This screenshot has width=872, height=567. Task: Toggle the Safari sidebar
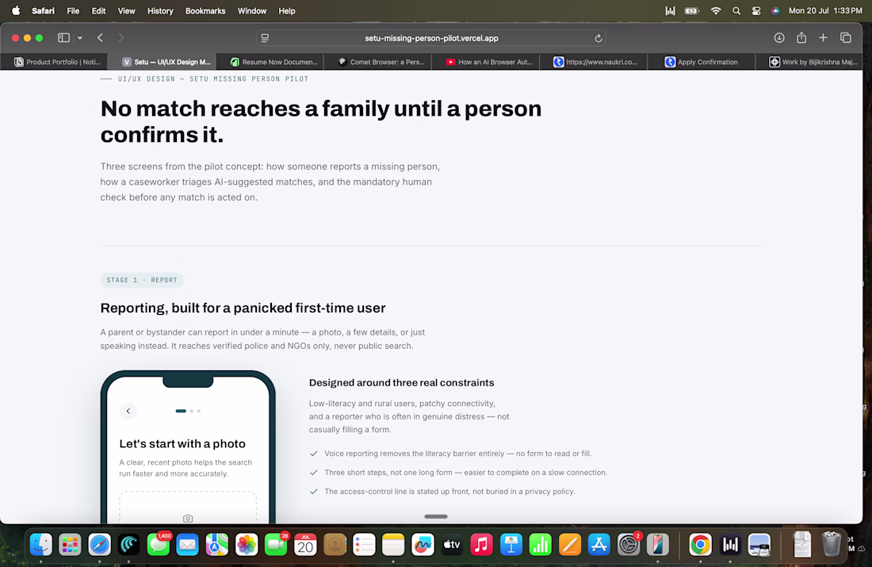coord(63,38)
